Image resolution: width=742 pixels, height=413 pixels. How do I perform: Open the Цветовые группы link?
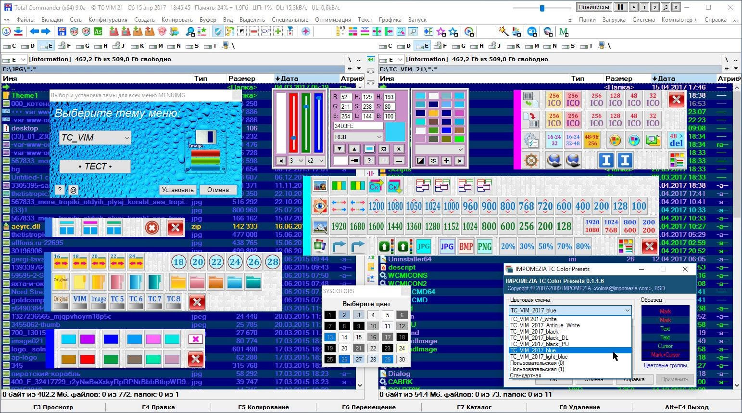click(665, 365)
